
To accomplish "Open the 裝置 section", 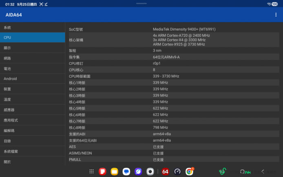I will (x=33, y=89).
